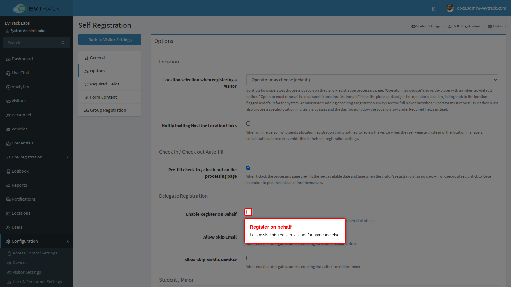The image size is (511, 287).
Task: Select Options settings tab
Action: (x=110, y=71)
